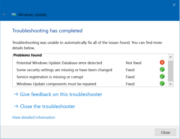Select Service registration is missing or corrupt

pos(50,77)
